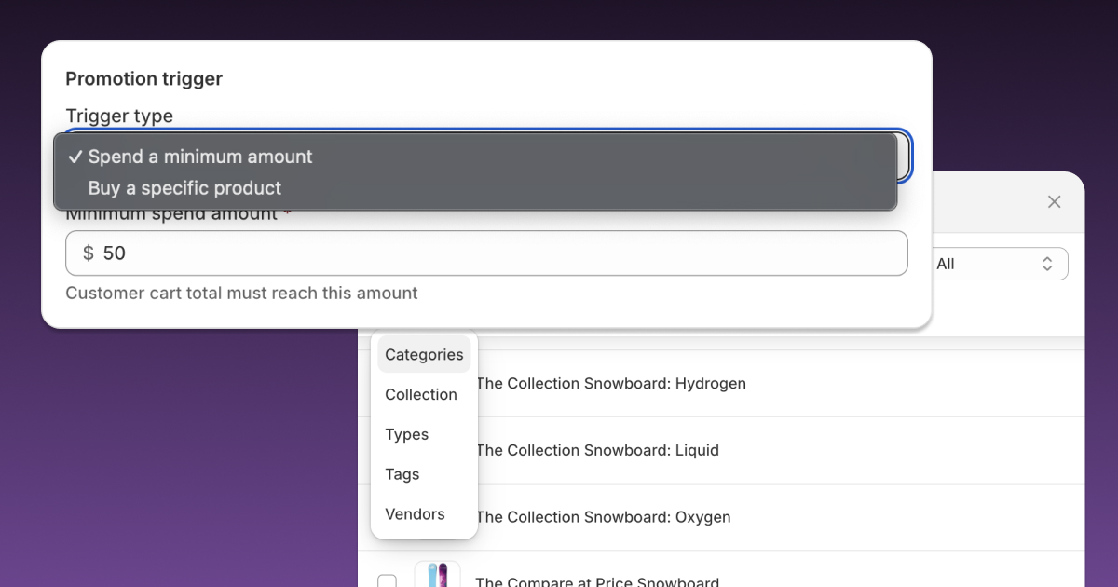The width and height of the screenshot is (1118, 587).
Task: Select The Collection Snowboard: Hydrogen row
Action: [x=610, y=384]
